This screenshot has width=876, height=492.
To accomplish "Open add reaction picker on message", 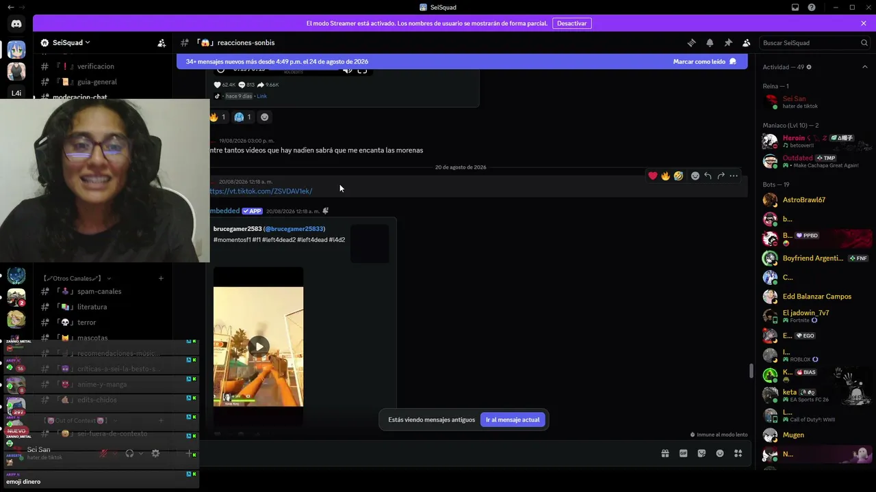I will (695, 176).
